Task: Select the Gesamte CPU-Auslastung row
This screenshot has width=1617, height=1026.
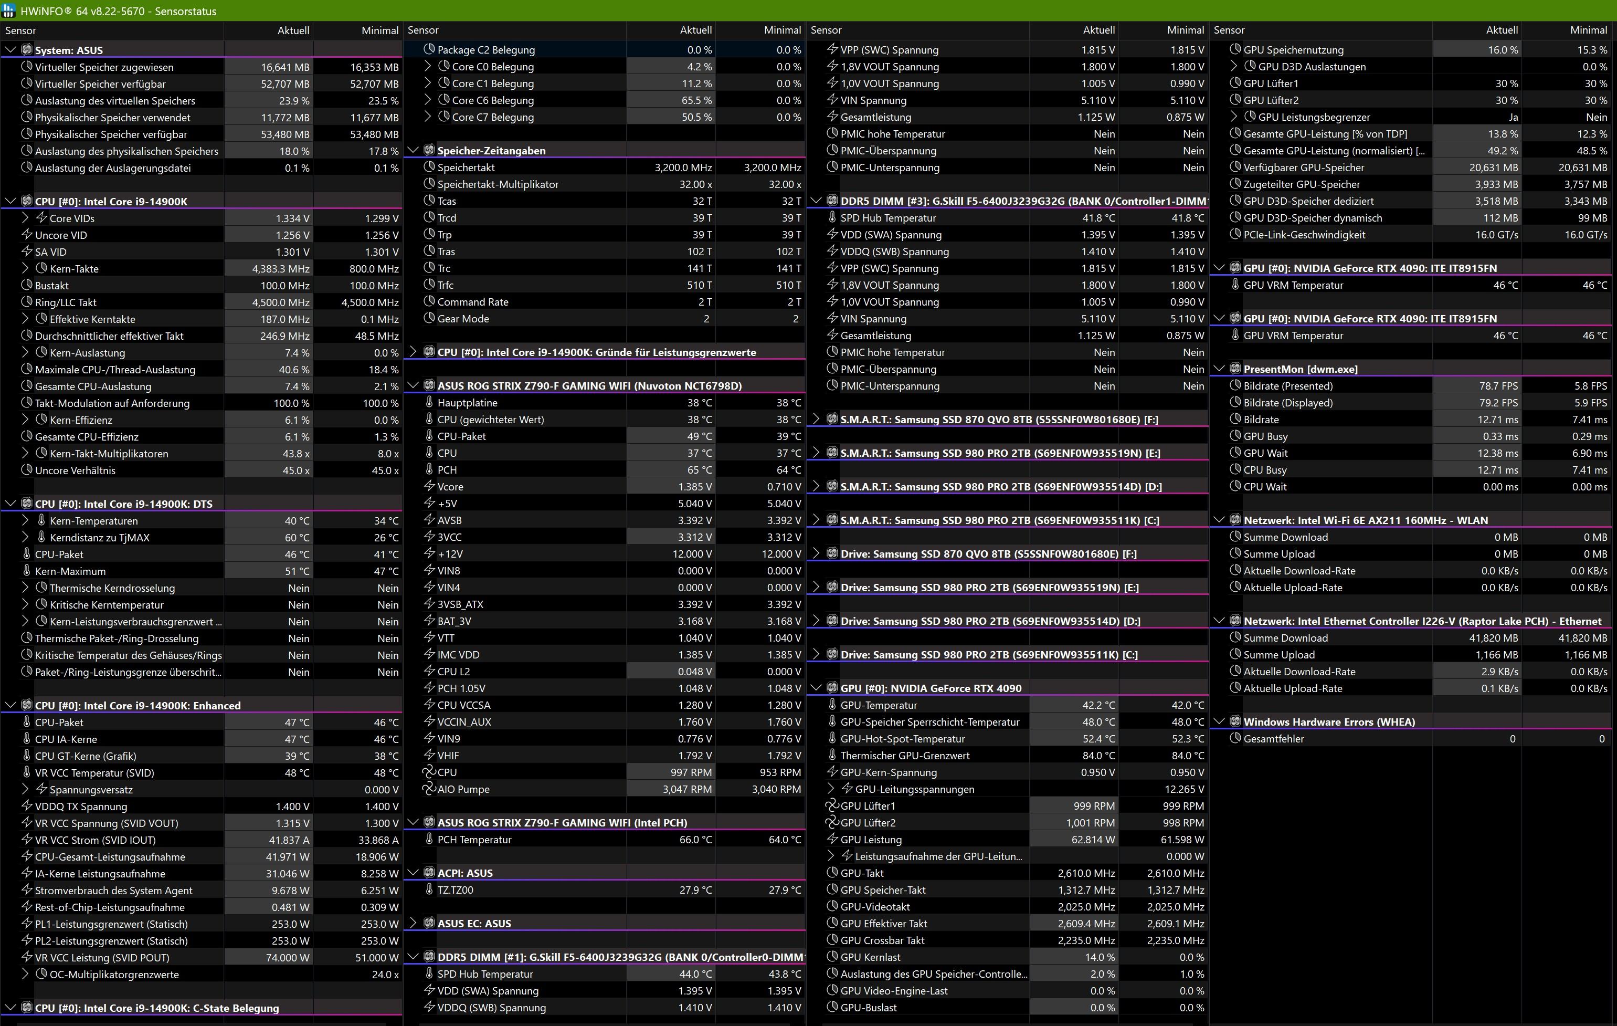Action: 202,386
